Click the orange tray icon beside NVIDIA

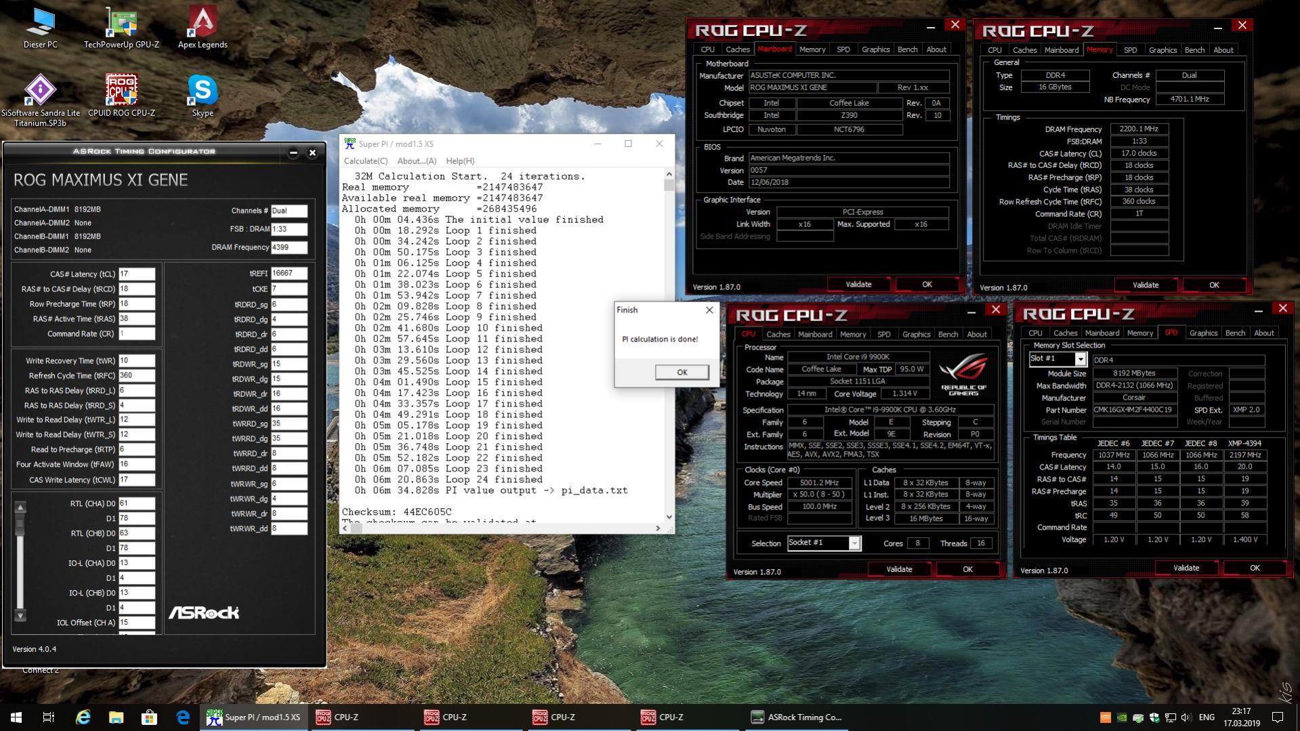(x=1106, y=717)
